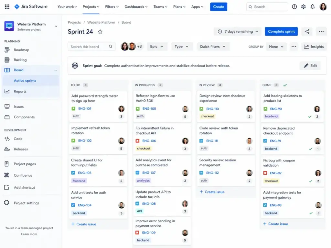The image size is (331, 248).
Task: Open the Quick filters dropdown
Action: pyautogui.click(x=213, y=46)
